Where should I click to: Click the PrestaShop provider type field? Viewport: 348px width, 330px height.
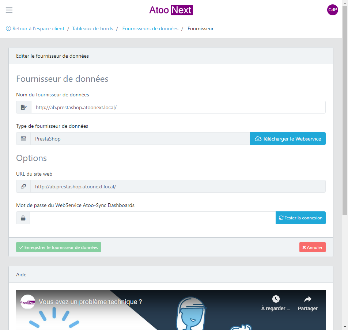pos(140,139)
